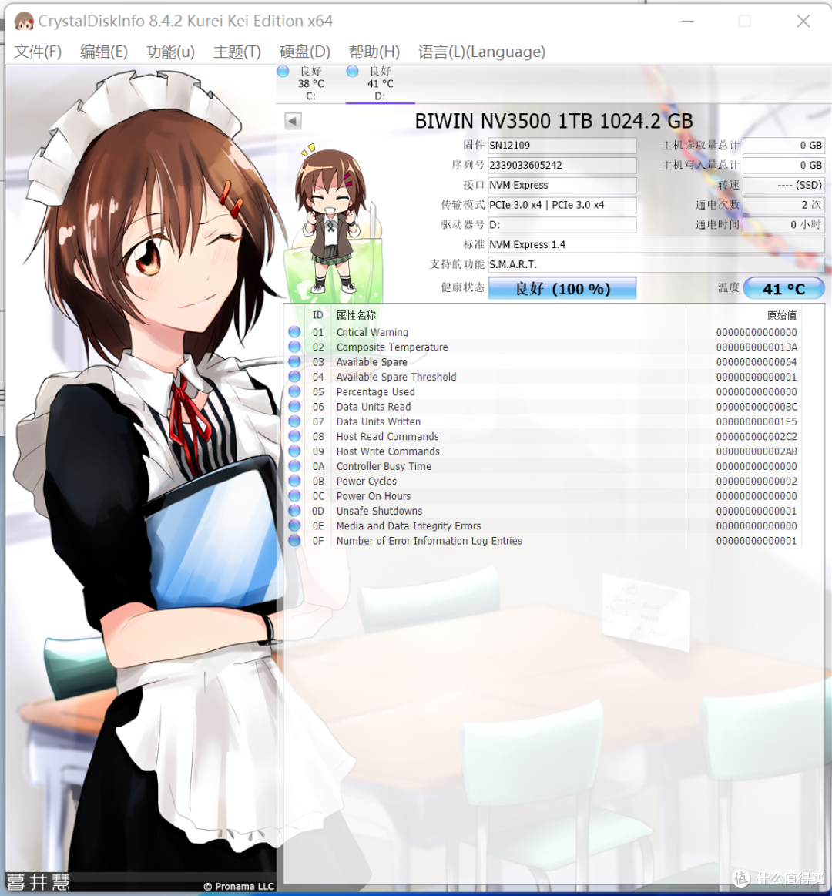Click raw value 000000000001E5

757,421
